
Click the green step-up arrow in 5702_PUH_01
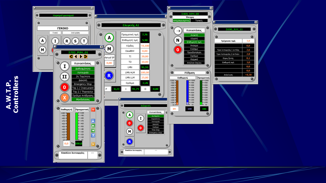(x=93, y=126)
